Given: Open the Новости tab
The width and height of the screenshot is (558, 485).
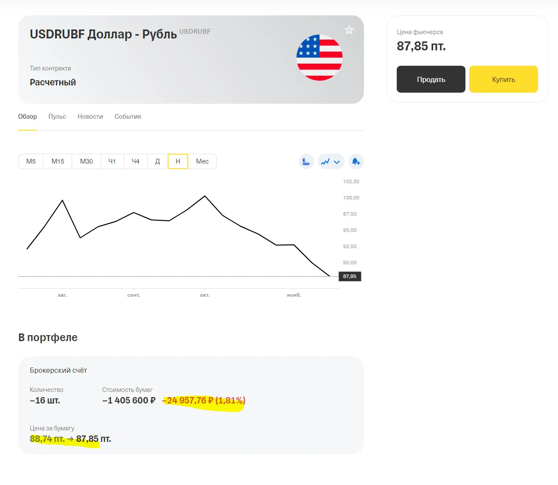Looking at the screenshot, I should [x=90, y=117].
